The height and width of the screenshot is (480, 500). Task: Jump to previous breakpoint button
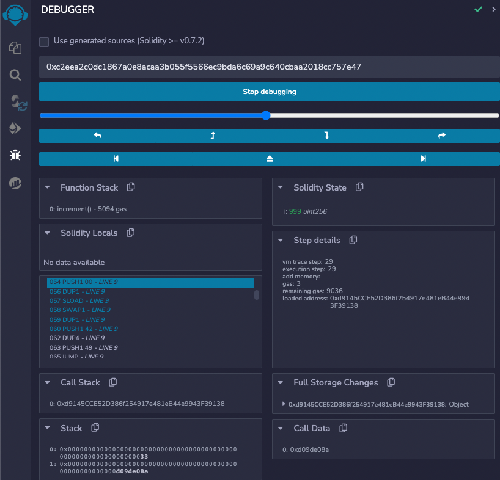pyautogui.click(x=116, y=159)
